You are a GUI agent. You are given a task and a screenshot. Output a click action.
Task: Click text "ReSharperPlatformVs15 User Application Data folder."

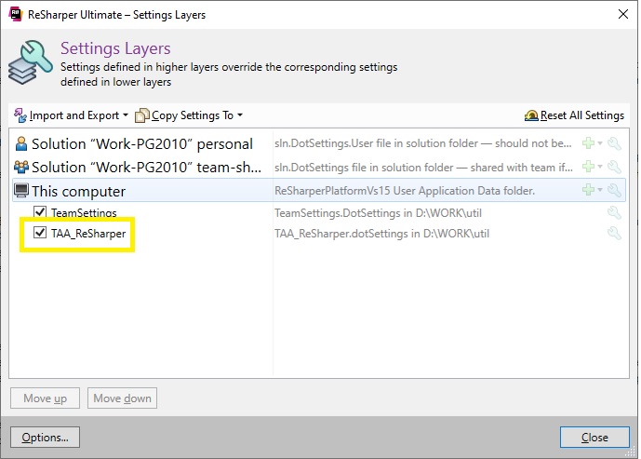point(405,191)
